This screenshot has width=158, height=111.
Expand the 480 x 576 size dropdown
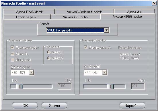coord(32,72)
